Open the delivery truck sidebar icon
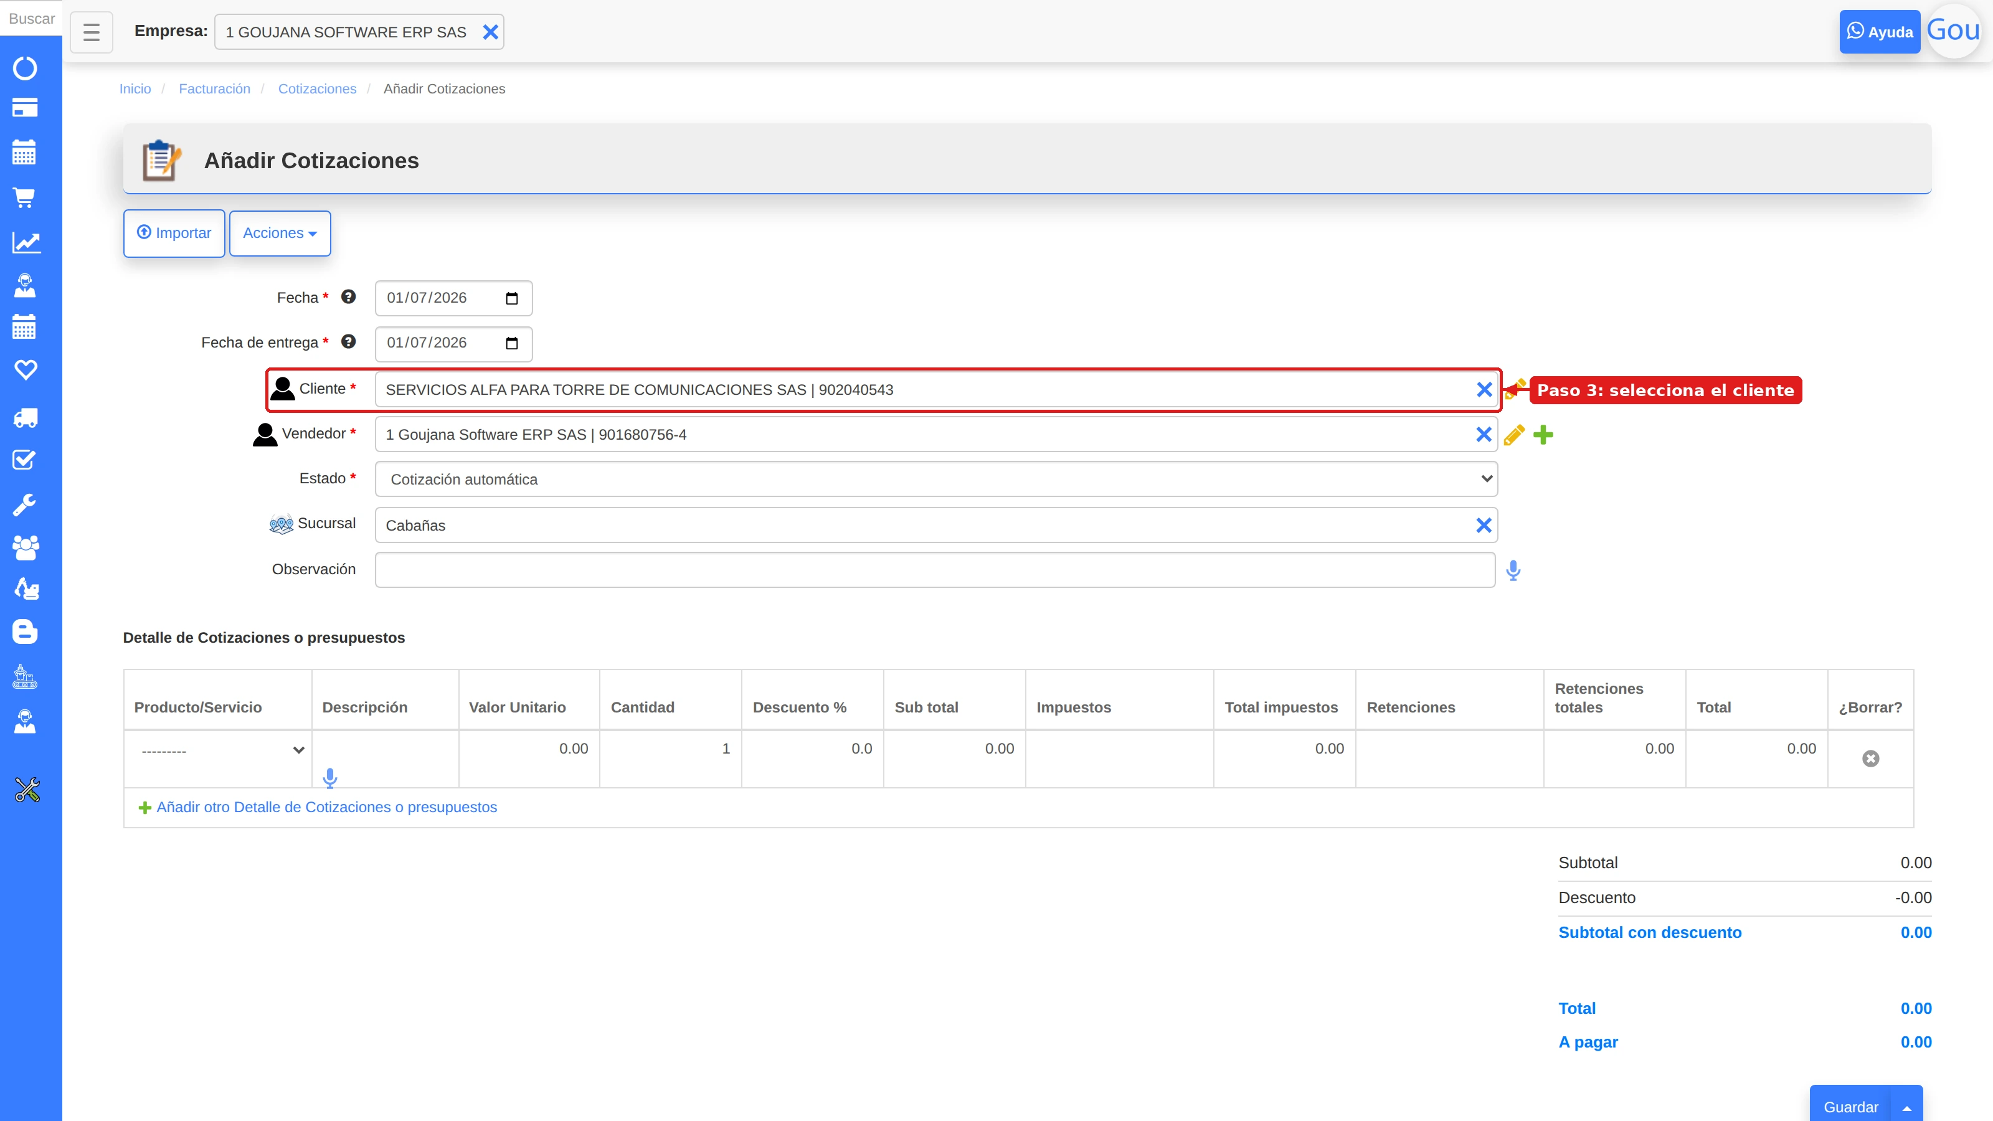1993x1121 pixels. (25, 419)
